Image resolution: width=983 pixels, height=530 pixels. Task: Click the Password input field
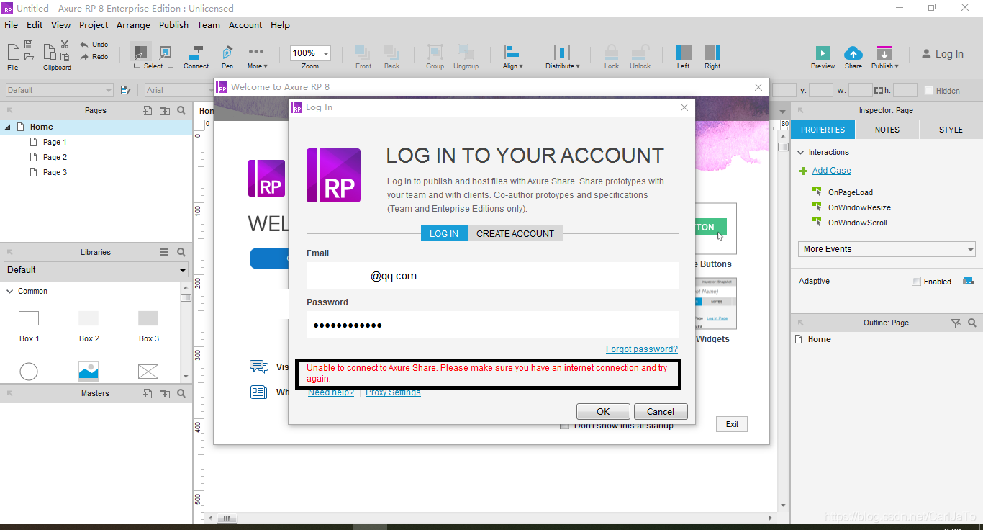pyautogui.click(x=492, y=325)
